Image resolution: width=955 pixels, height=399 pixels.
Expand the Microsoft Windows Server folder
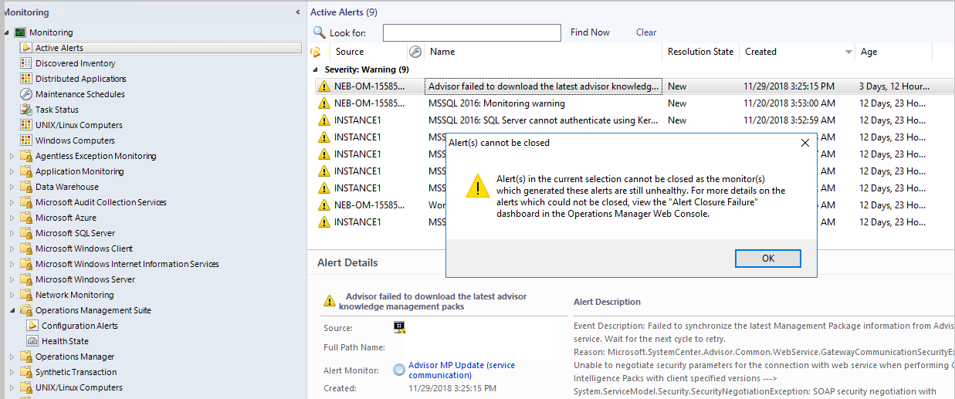[x=12, y=279]
